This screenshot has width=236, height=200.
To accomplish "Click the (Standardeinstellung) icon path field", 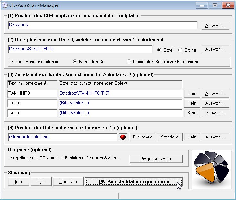I will pyautogui.click(x=62, y=137).
